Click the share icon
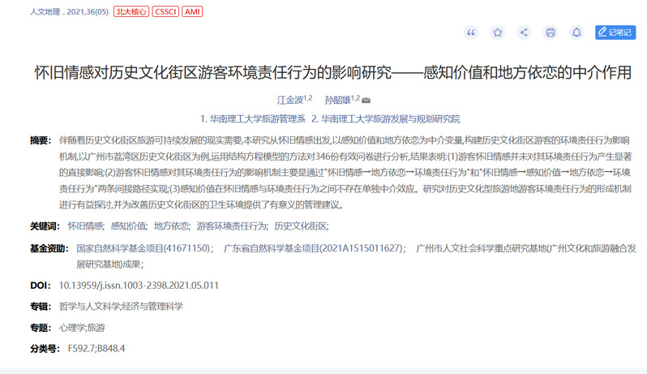 coord(524,32)
